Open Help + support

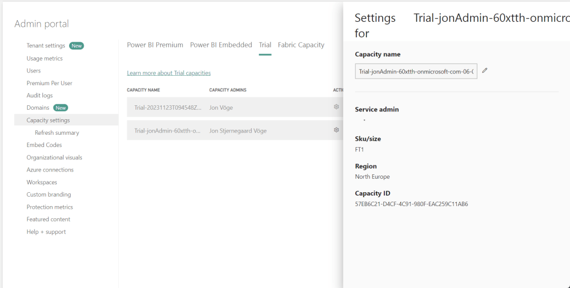46,232
